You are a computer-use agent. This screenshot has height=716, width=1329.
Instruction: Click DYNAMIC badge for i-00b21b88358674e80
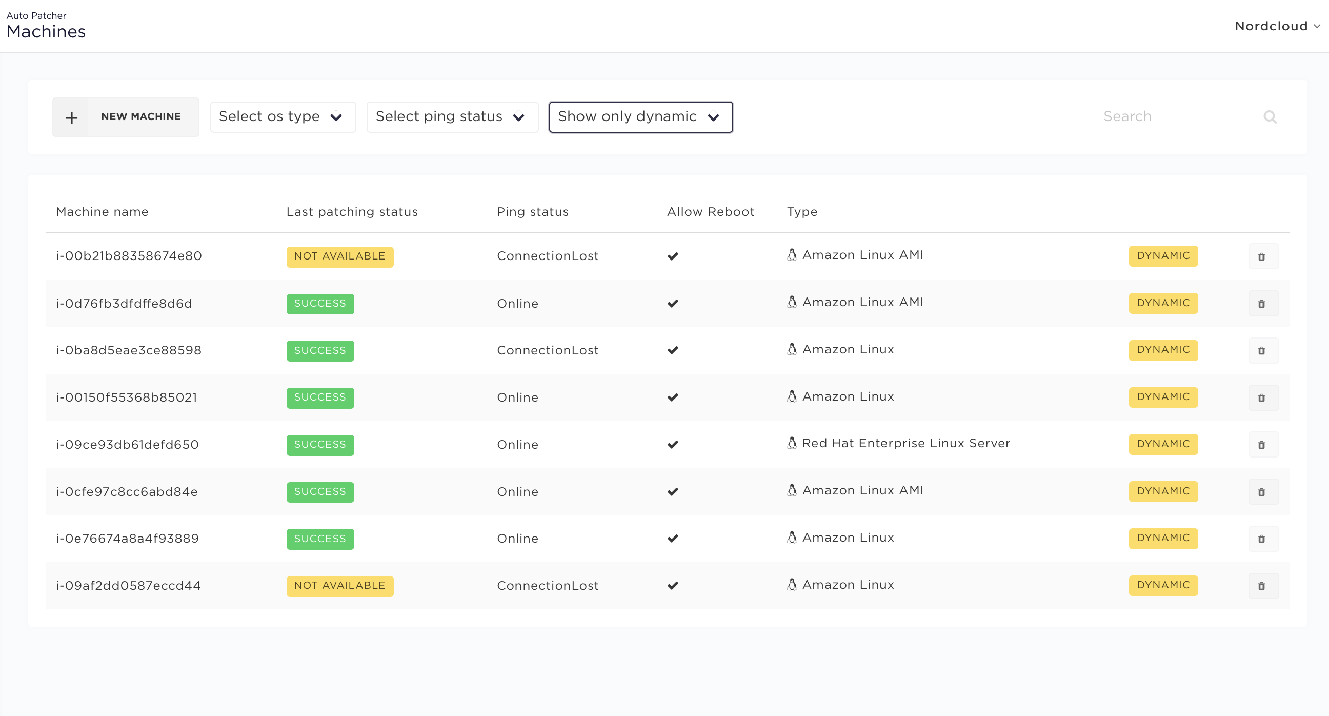tap(1163, 256)
